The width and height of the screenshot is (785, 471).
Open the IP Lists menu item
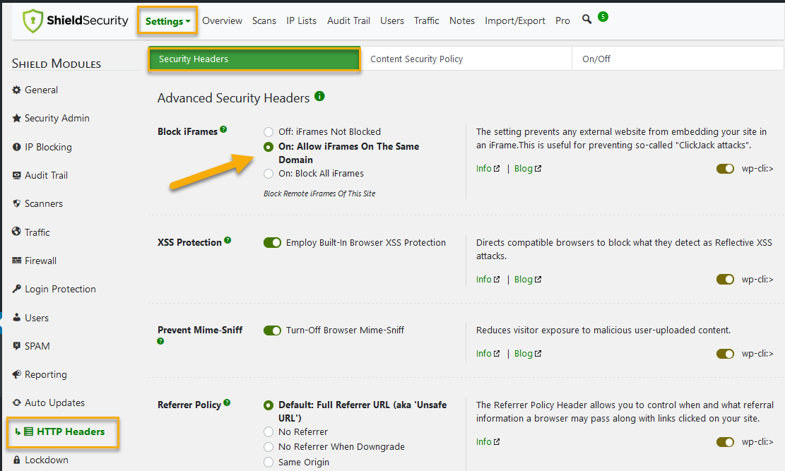tap(302, 20)
